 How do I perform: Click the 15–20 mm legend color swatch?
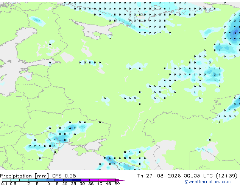pyautogui.click(x=59, y=180)
